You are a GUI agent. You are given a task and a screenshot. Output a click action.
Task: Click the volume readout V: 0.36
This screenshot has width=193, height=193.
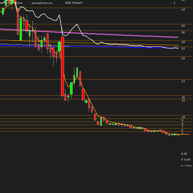click(x=186, y=159)
